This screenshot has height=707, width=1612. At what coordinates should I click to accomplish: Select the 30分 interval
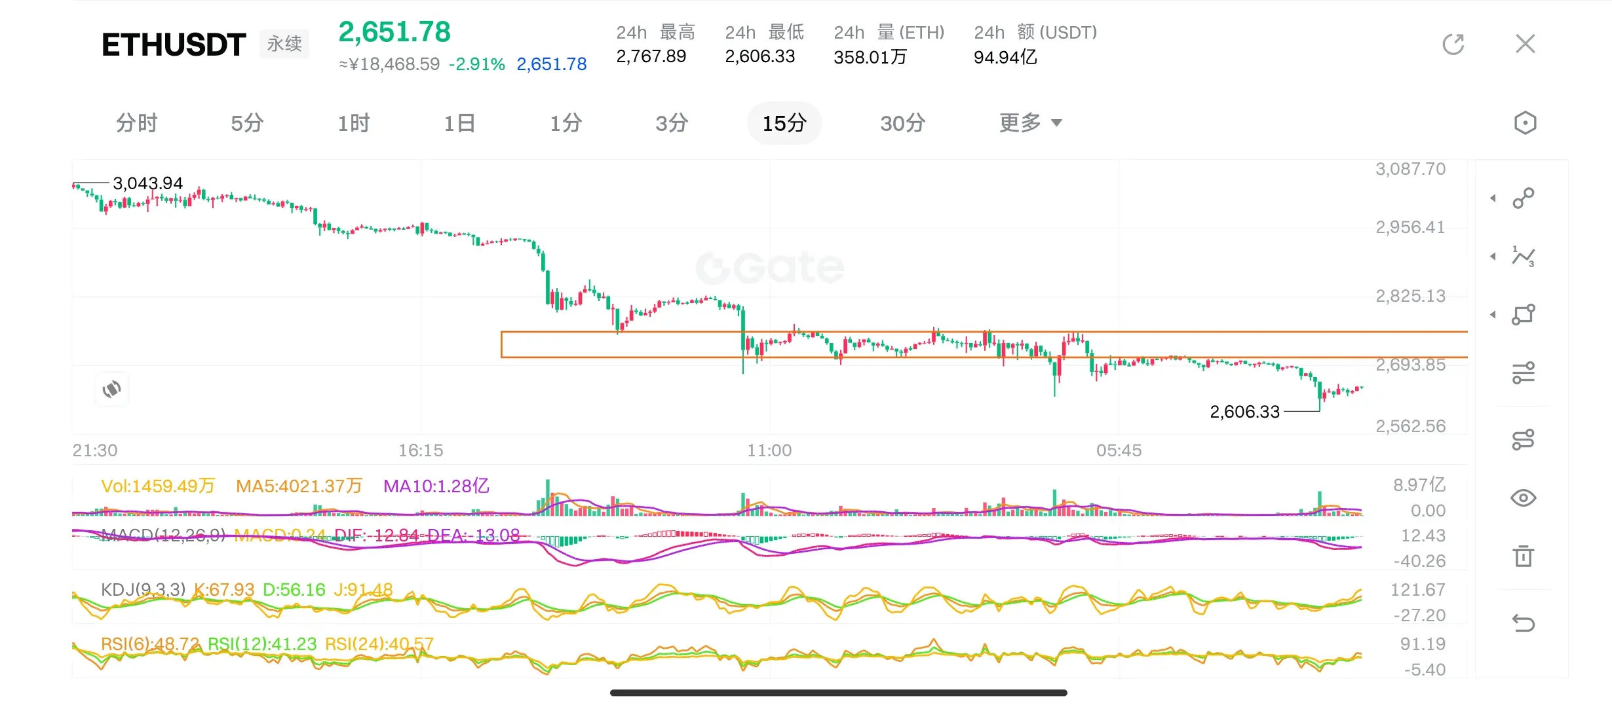[902, 123]
